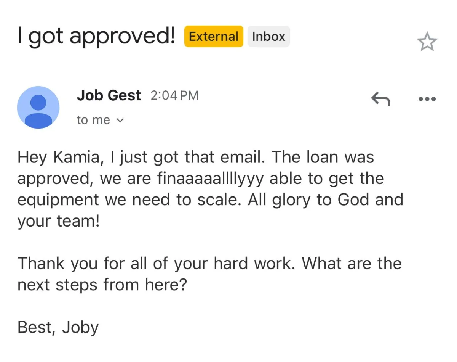Screen dimensions: 457x362
Task: Click the words "The loan was"
Action: click(323, 158)
